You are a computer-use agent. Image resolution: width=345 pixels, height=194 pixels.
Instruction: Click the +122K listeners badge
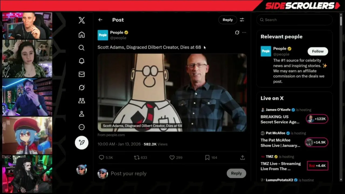coord(317,119)
